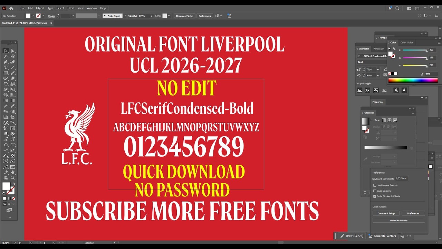This screenshot has width=442, height=249.
Task: Click the hex color field ffffff
Action: coord(431,74)
